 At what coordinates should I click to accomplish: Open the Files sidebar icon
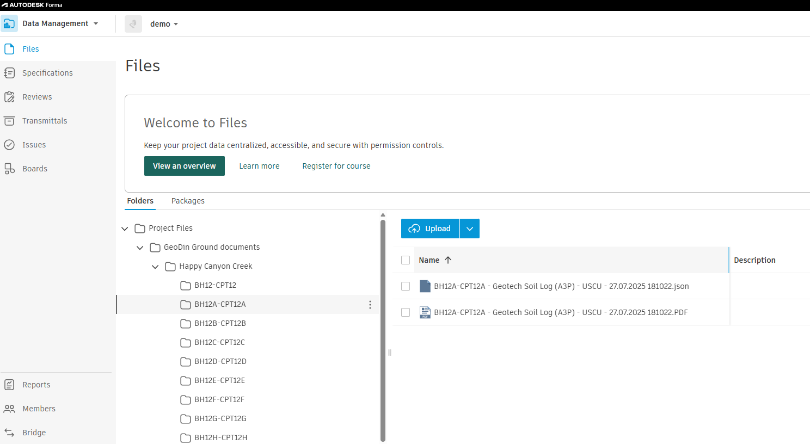click(9, 49)
